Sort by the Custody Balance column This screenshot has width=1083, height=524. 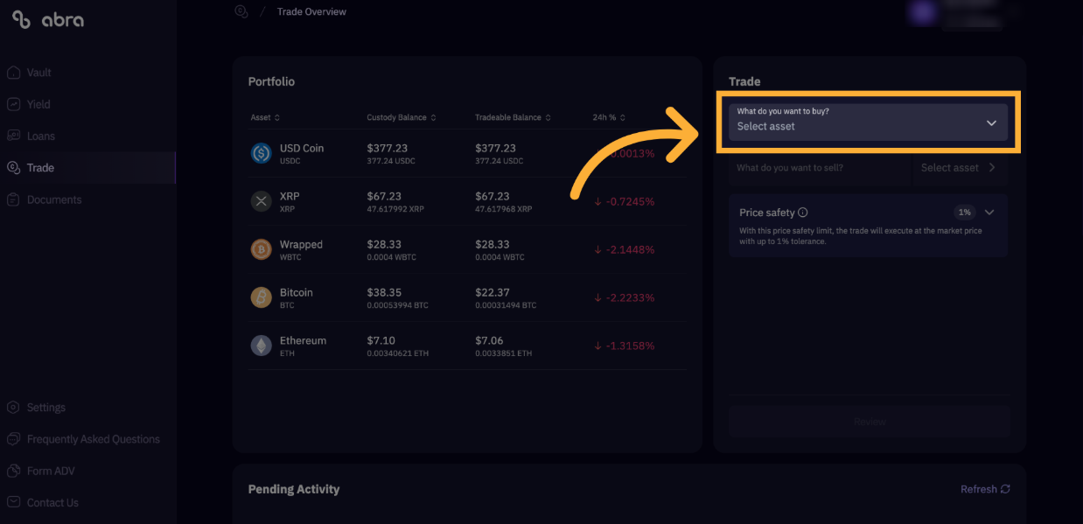402,117
